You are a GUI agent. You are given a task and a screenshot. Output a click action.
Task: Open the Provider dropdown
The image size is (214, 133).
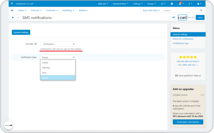[58, 44]
